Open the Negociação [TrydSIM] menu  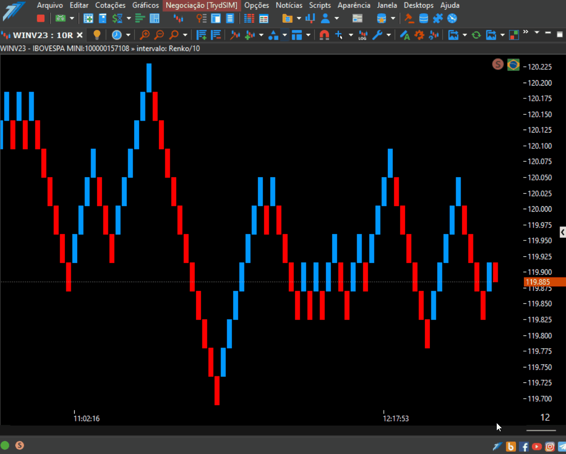coord(201,5)
